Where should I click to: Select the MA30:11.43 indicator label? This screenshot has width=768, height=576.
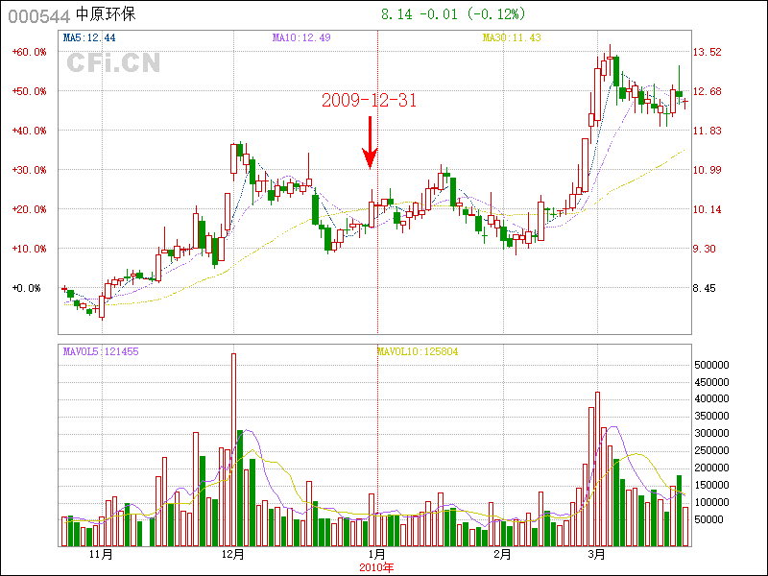(x=512, y=37)
